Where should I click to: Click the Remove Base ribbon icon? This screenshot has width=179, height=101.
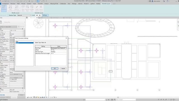point(27,8)
